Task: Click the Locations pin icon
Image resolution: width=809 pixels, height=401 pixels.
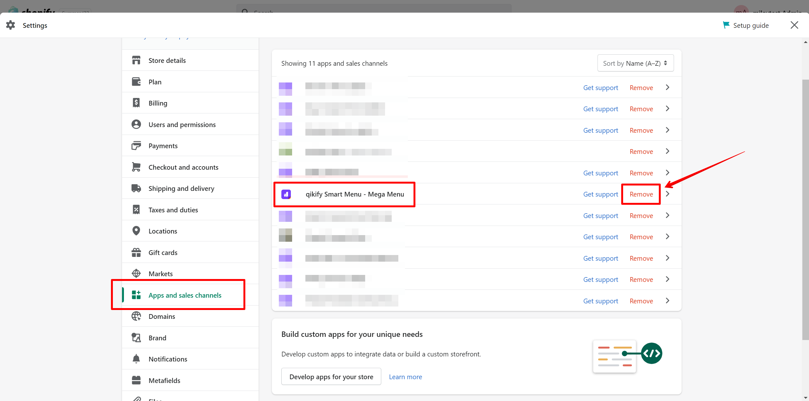Action: [x=136, y=231]
